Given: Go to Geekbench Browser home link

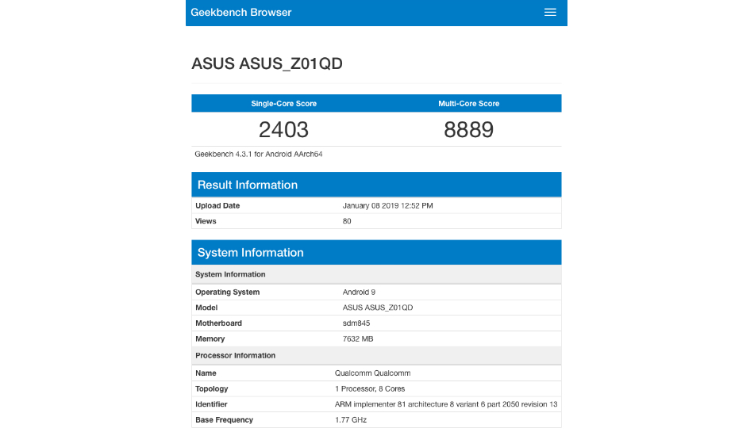Looking at the screenshot, I should tap(241, 13).
